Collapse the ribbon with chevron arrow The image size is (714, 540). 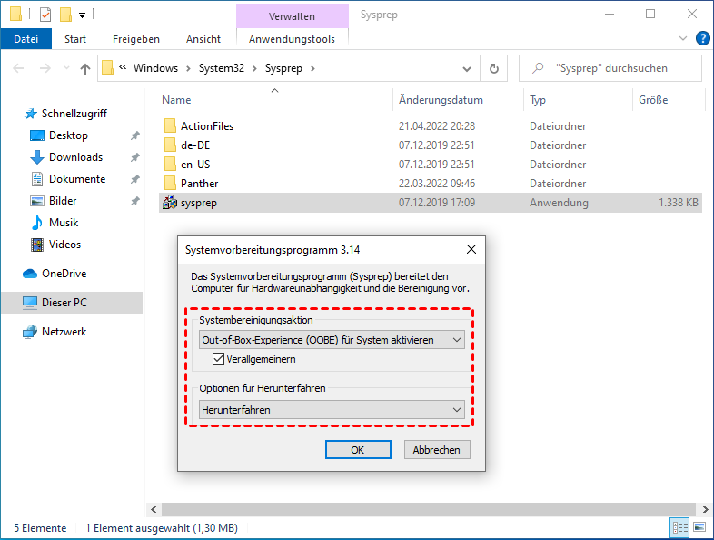tap(684, 39)
